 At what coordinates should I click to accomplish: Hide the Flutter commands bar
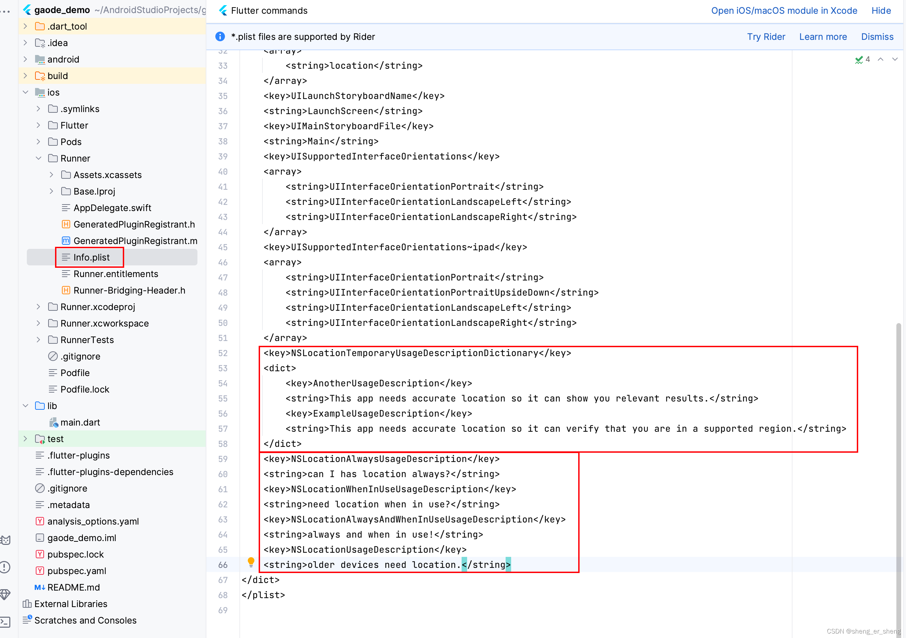[881, 11]
